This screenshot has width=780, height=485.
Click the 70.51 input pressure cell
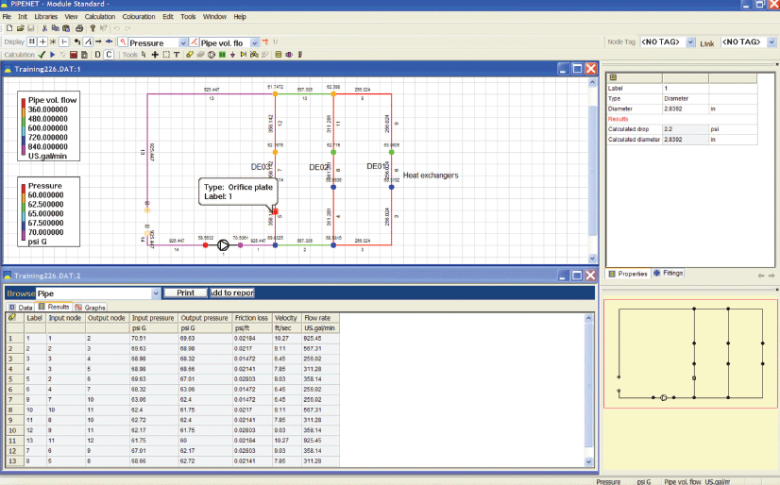153,339
